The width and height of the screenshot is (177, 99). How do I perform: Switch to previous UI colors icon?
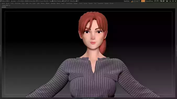[x=161, y=1]
